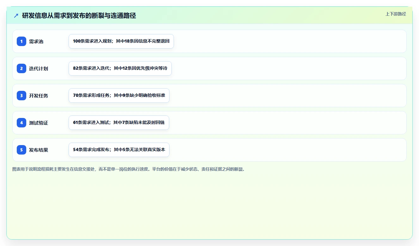Click the step 1 badge for 需求池
This screenshot has height=246, width=419.
pyautogui.click(x=22, y=41)
